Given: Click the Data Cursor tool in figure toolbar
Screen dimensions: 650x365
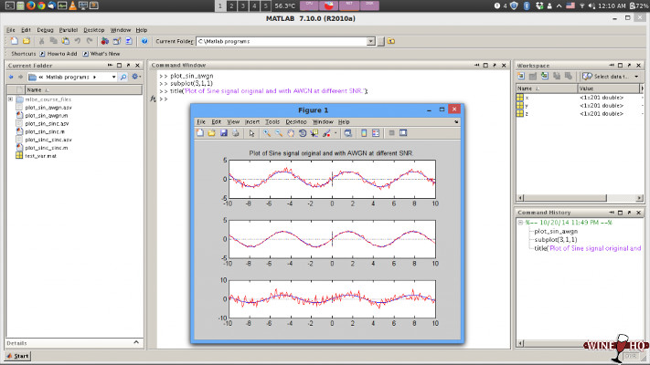Looking at the screenshot, I should pyautogui.click(x=314, y=133).
